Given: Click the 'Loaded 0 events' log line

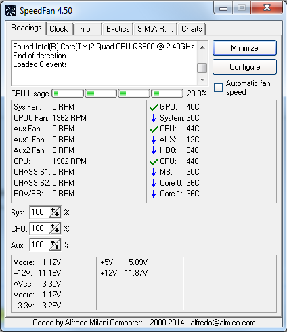Looking at the screenshot, I should (40, 64).
